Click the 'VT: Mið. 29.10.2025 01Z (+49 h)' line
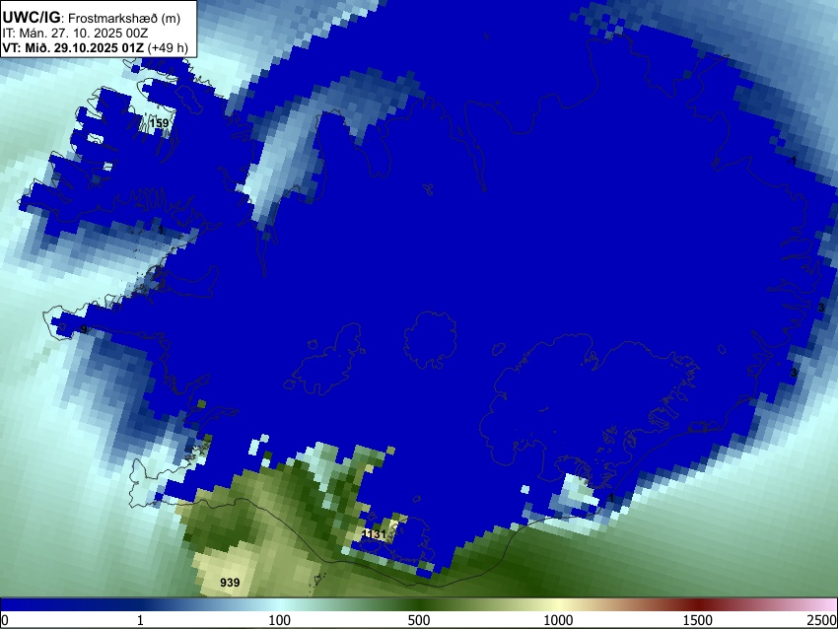 [x=95, y=47]
